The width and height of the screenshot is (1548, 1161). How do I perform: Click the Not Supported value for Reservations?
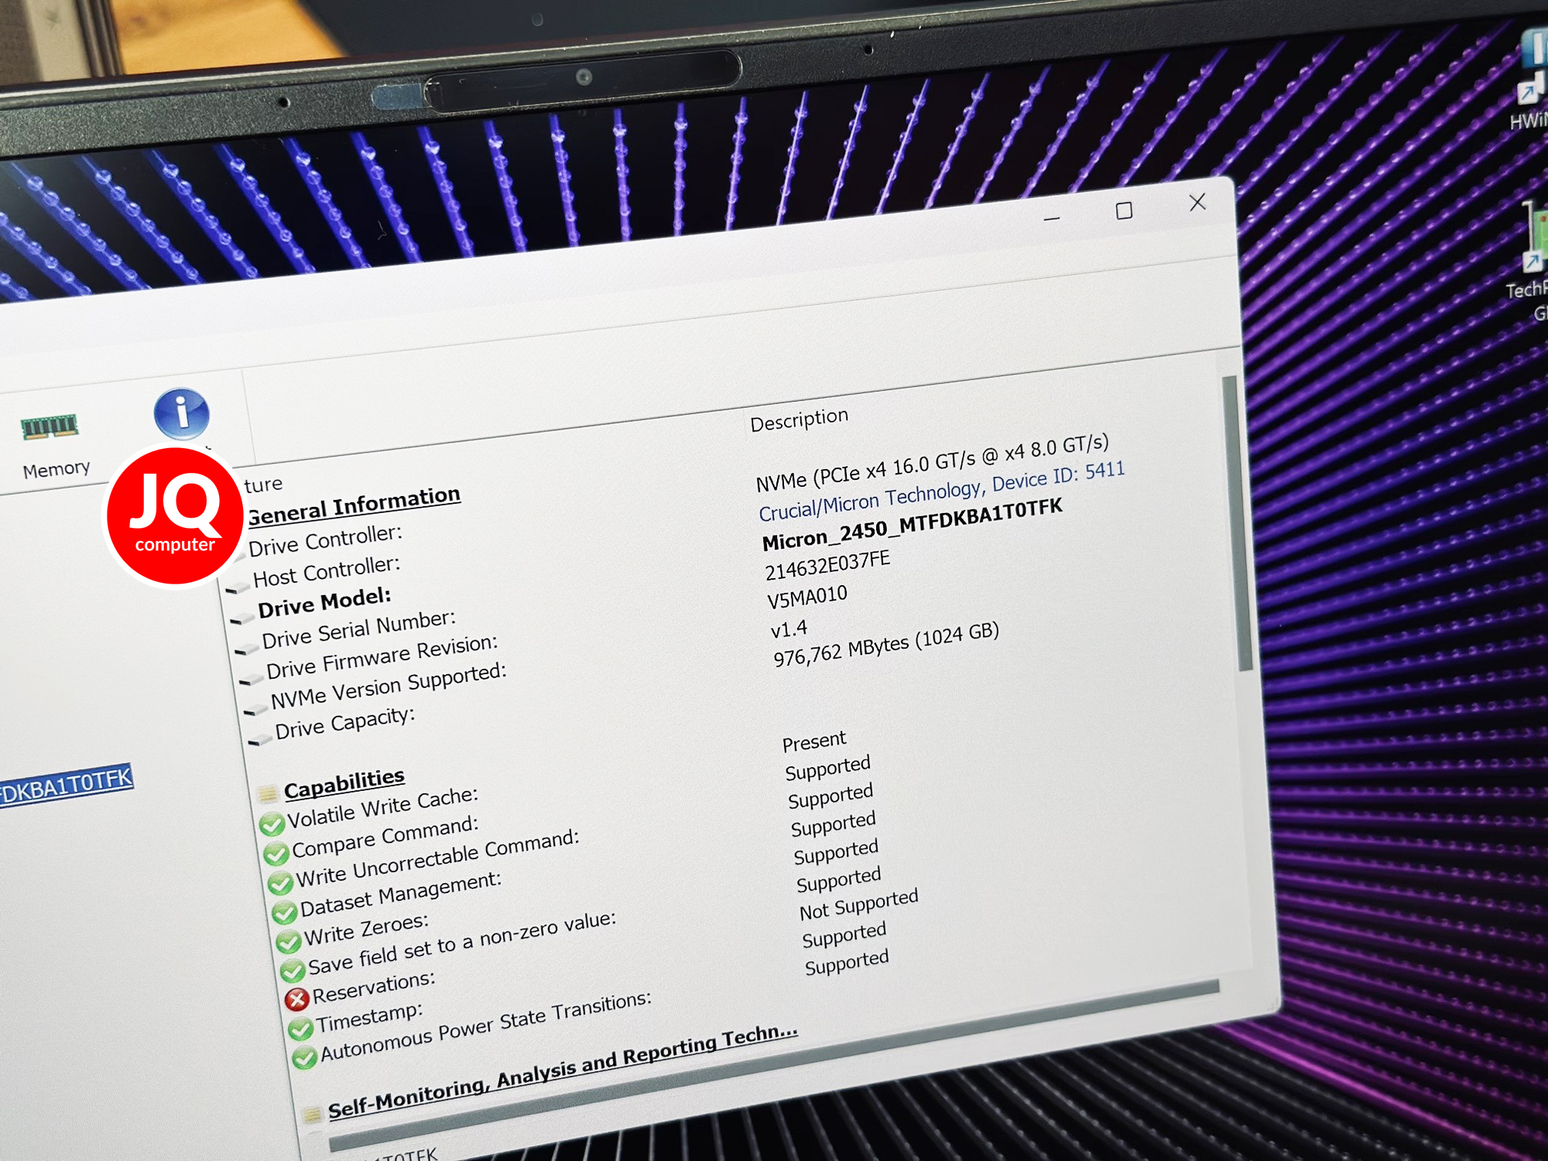(859, 904)
